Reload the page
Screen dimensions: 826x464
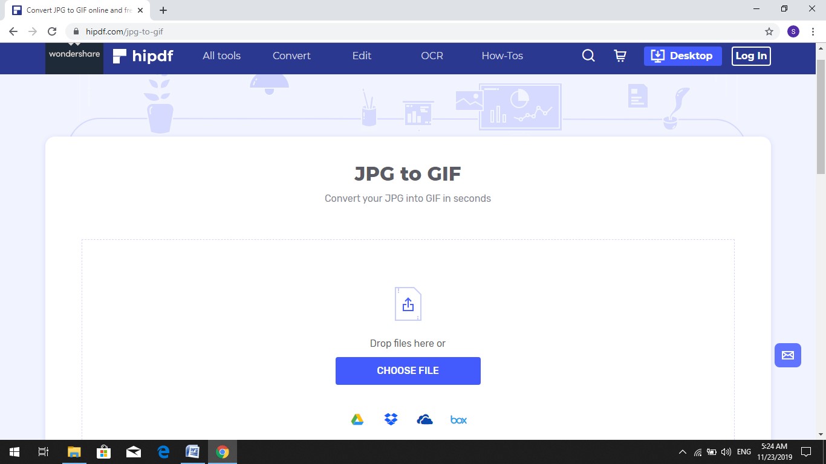(52, 31)
